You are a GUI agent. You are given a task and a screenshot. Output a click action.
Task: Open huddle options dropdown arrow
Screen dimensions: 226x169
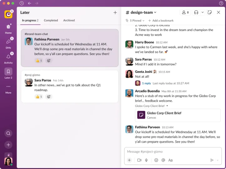point(202,13)
